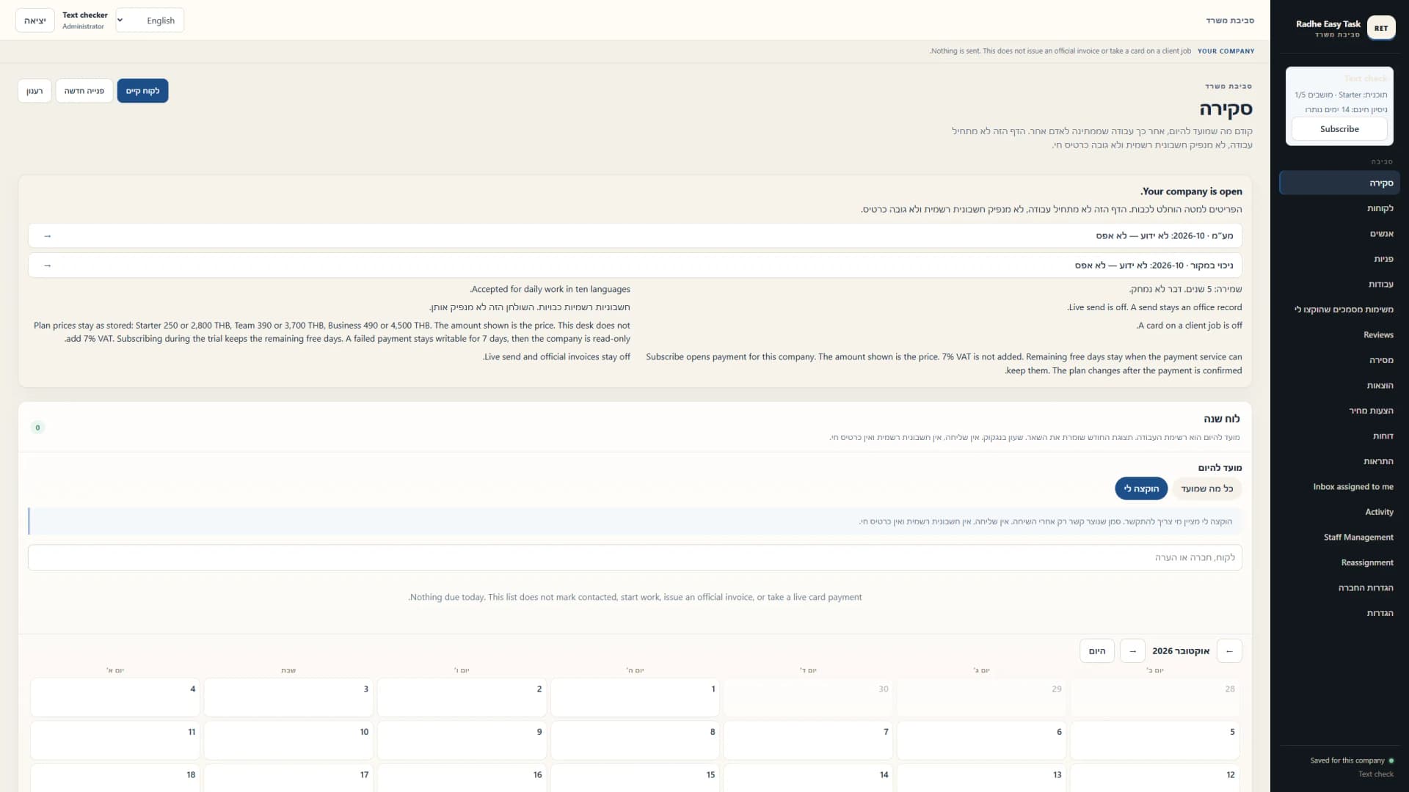Click the green saved status dot
Image resolution: width=1409 pixels, height=792 pixels.
[1391, 760]
